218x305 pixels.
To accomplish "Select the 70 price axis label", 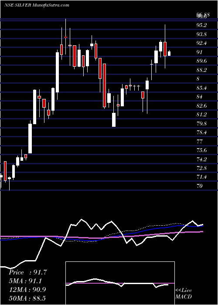I will [200, 186].
